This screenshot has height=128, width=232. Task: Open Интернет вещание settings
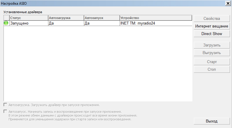coord(211,26)
